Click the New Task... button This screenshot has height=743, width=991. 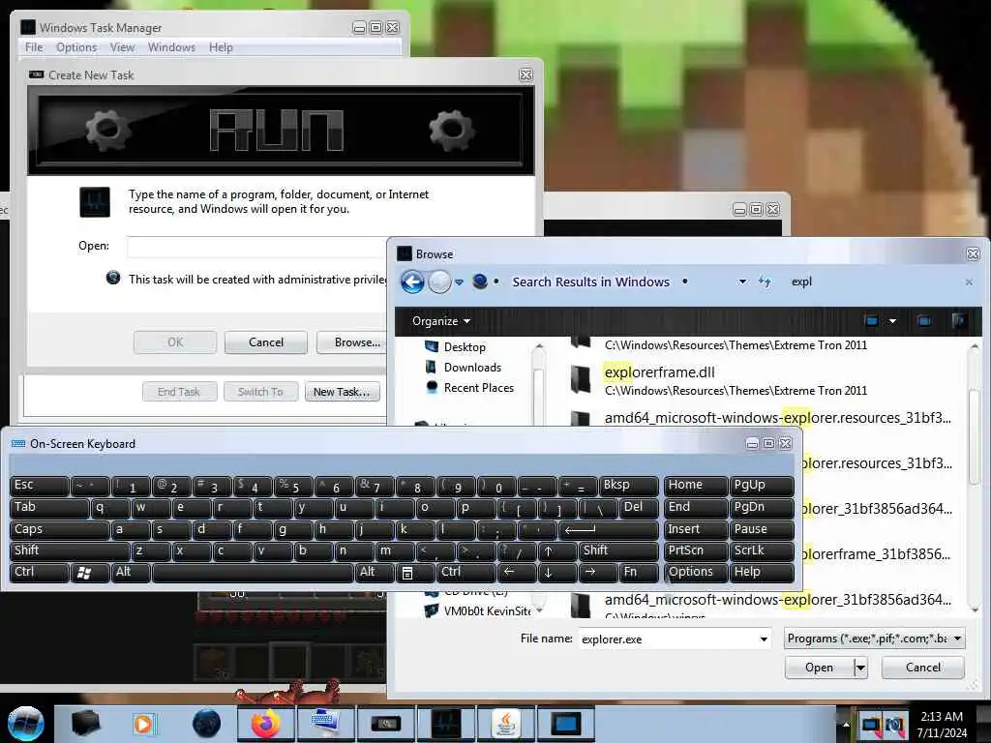click(x=342, y=392)
